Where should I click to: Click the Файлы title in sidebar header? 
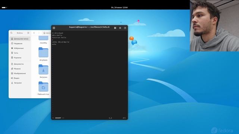[20, 33]
